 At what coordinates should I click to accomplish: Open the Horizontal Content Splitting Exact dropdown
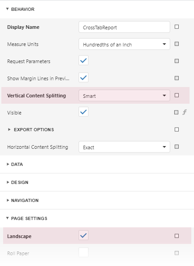[x=124, y=147]
